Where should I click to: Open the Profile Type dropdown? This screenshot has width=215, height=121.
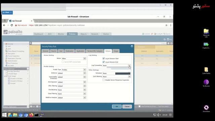point(85,70)
